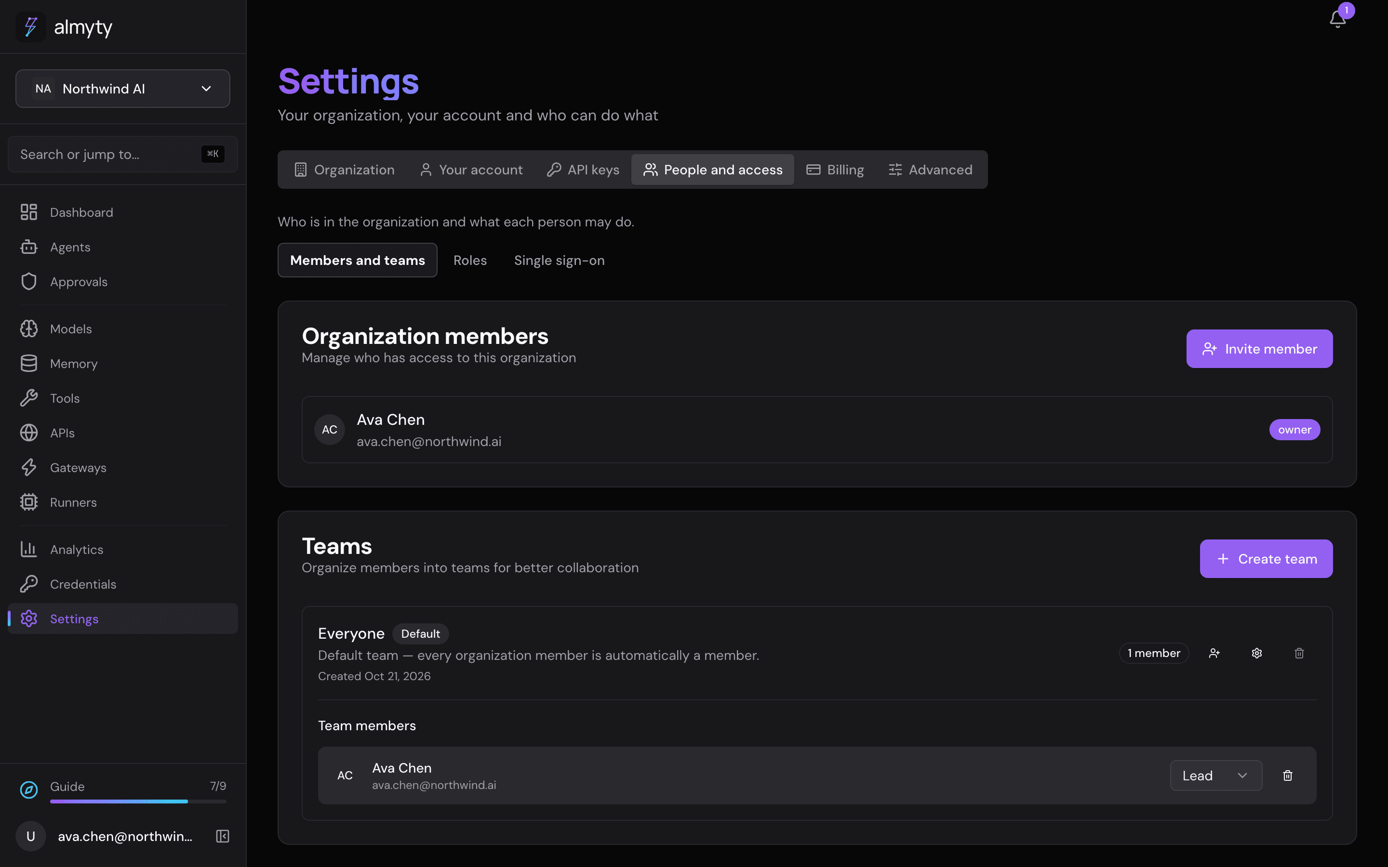Open the Approvals shield item
Image resolution: width=1388 pixels, height=867 pixels.
pos(123,282)
